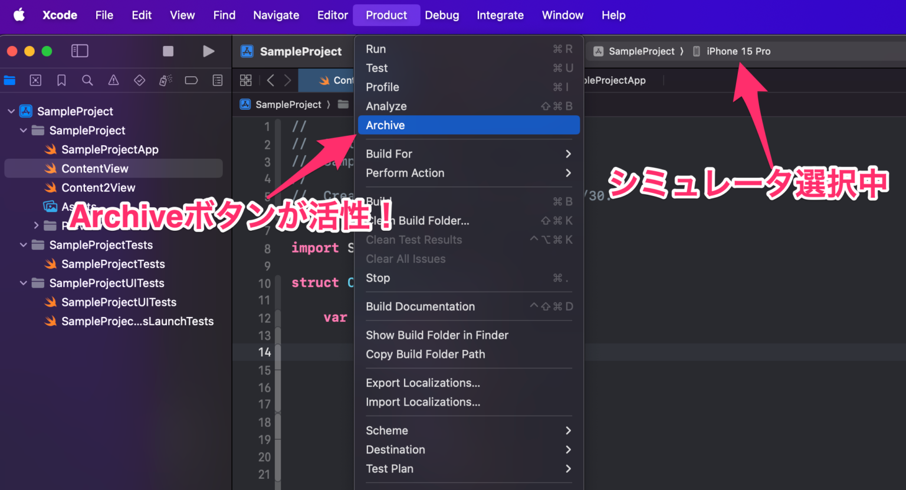Open the Debug menu
Viewport: 906px width, 490px height.
click(x=442, y=15)
